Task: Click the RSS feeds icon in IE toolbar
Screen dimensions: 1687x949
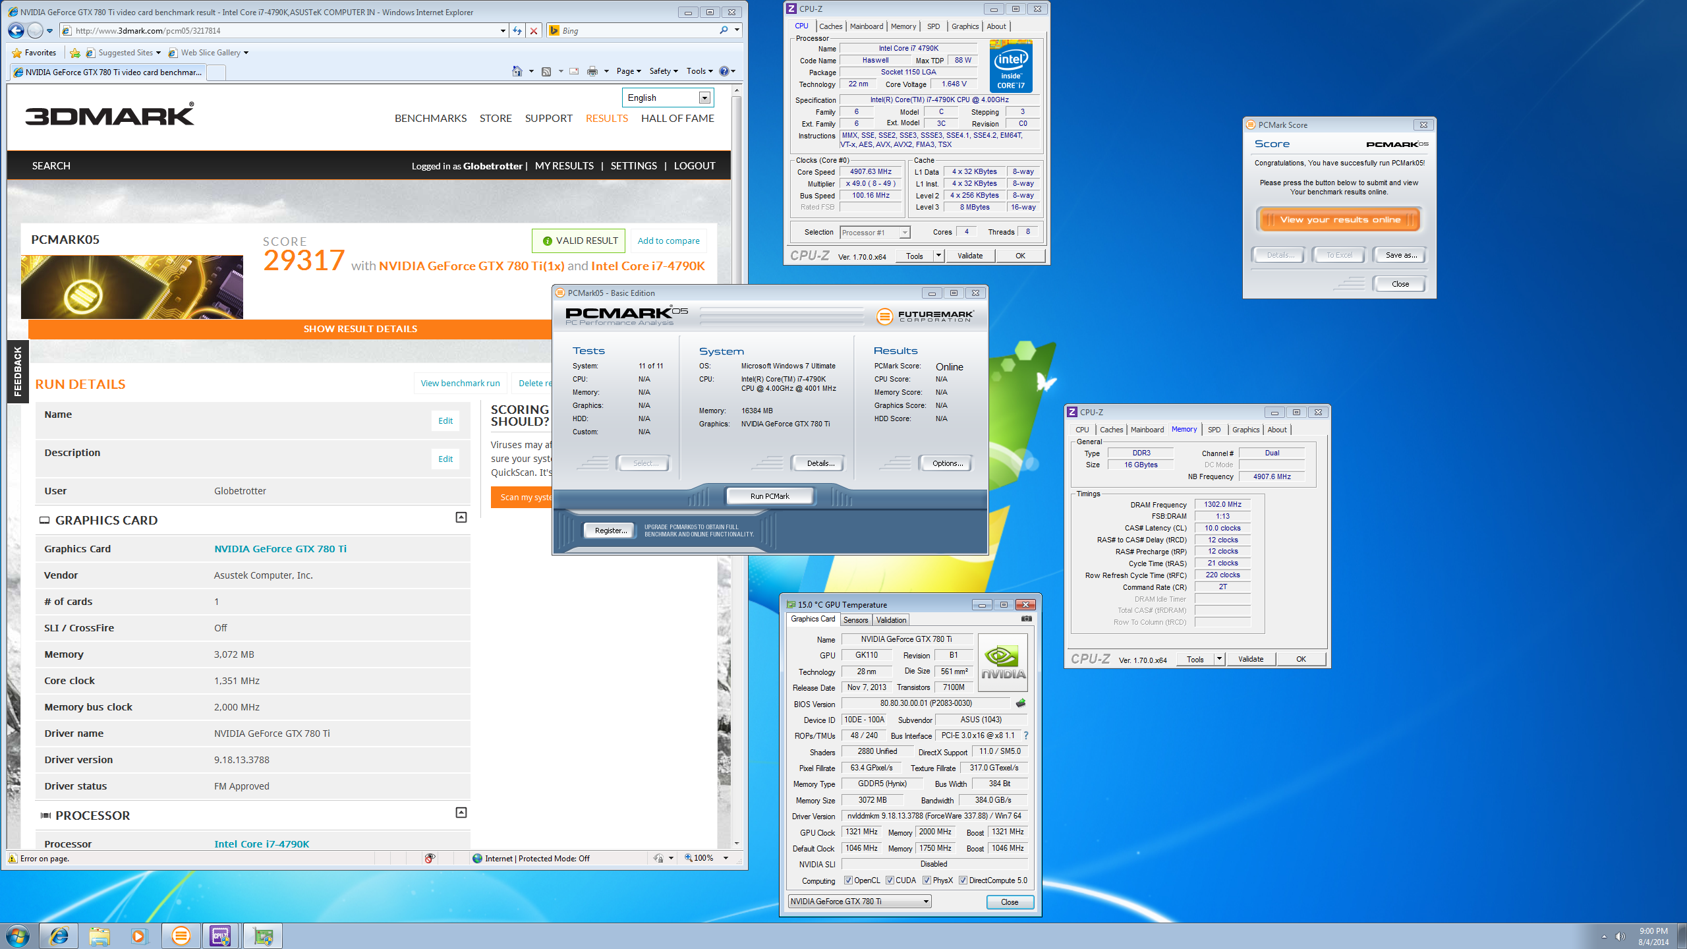Action: click(546, 71)
